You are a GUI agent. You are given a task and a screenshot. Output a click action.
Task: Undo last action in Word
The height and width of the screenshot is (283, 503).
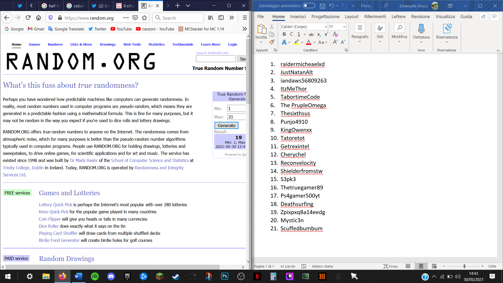pos(332,6)
